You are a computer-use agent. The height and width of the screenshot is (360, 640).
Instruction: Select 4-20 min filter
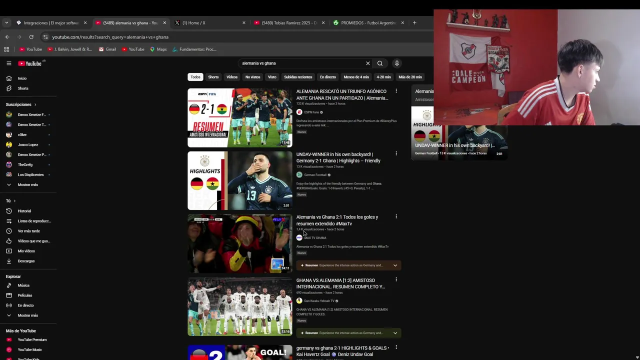coord(383,77)
